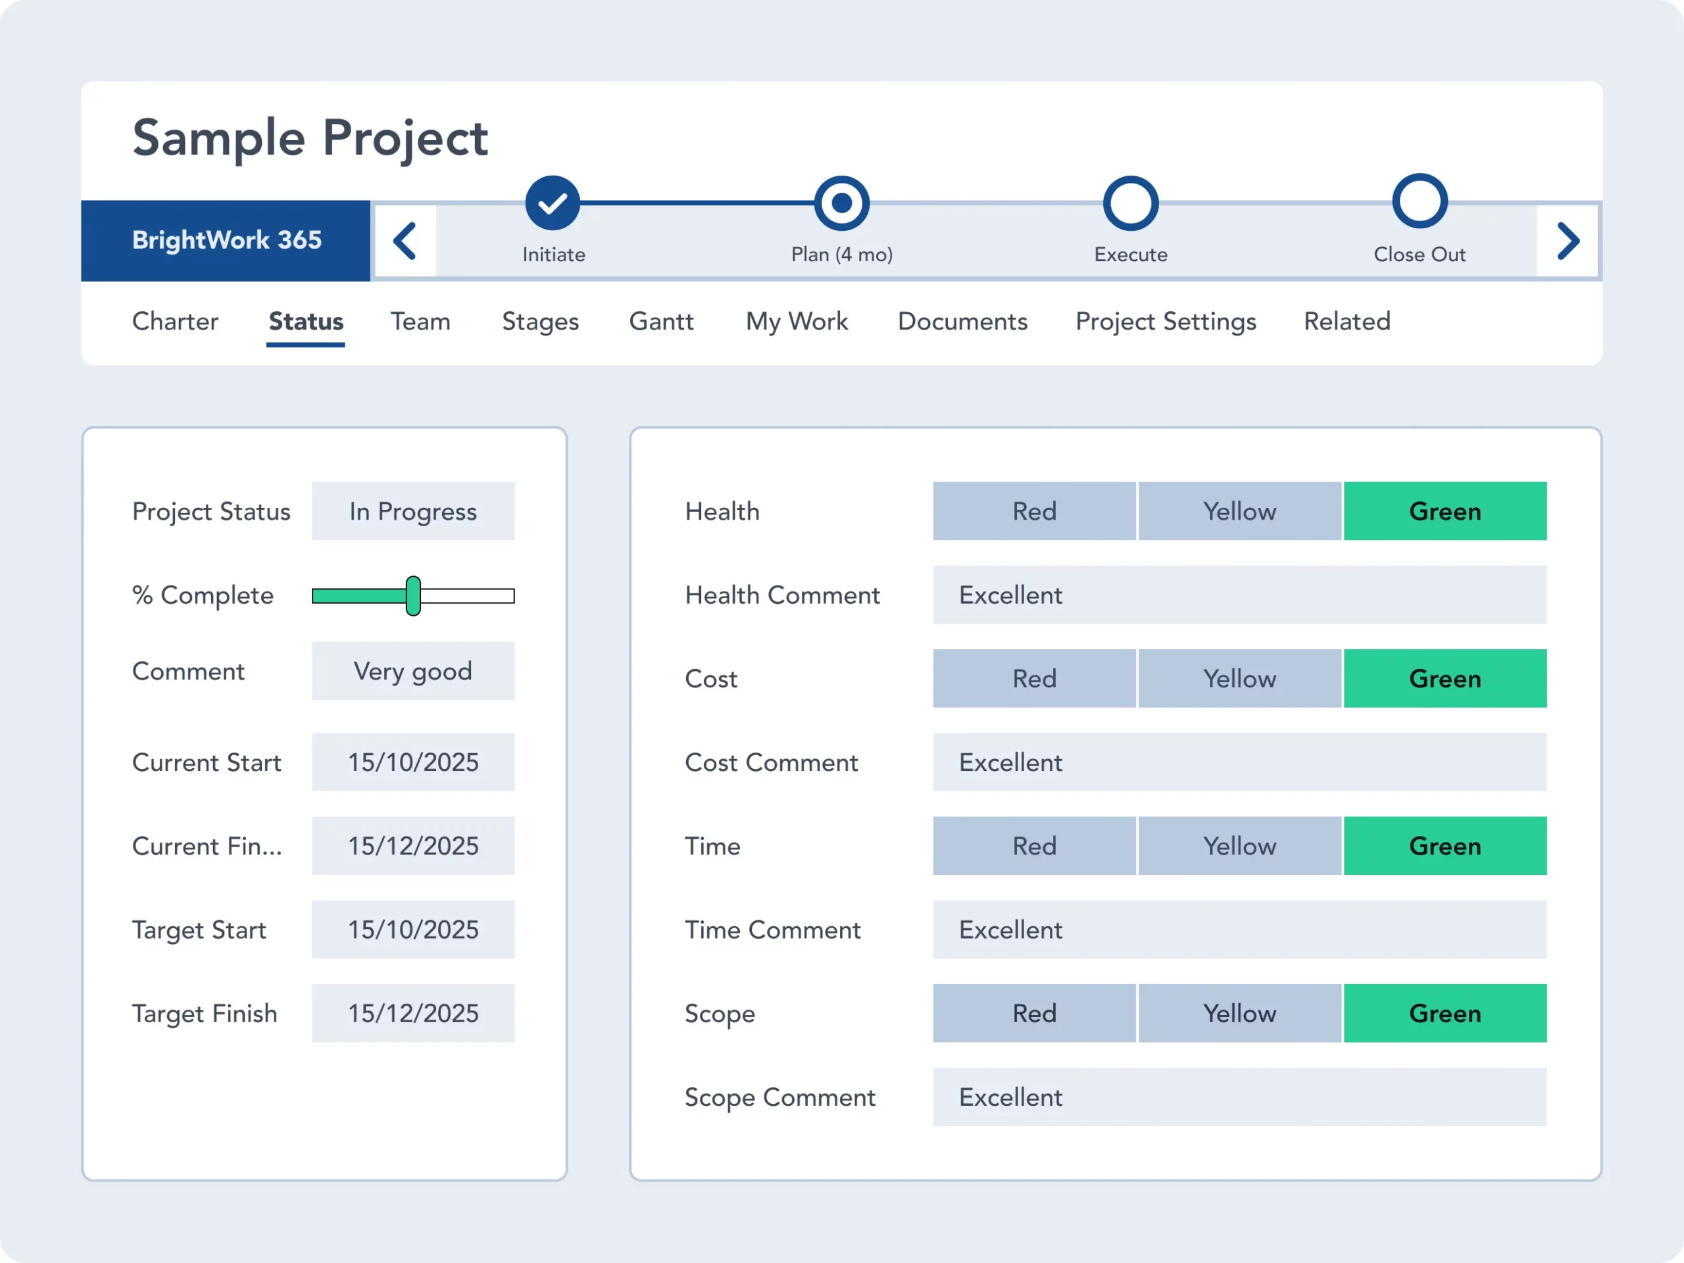Click the right chevron on stage bar
The image size is (1684, 1263).
(x=1568, y=241)
